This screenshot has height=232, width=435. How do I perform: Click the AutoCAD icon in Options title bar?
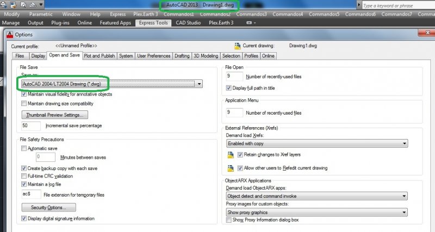pos(10,34)
